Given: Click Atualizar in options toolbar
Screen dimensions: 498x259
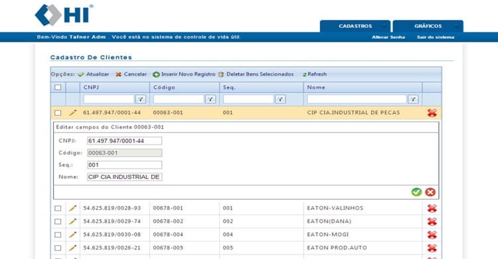Looking at the screenshot, I should (94, 74).
